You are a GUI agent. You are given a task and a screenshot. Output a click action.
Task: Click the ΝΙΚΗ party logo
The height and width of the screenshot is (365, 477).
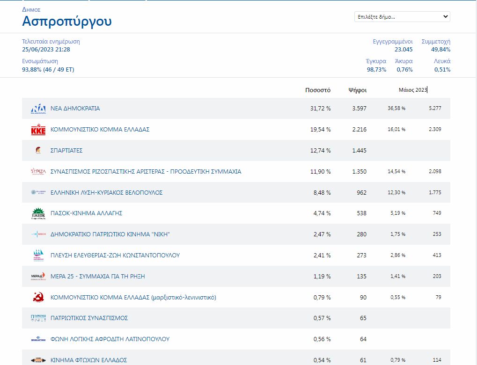pos(38,234)
